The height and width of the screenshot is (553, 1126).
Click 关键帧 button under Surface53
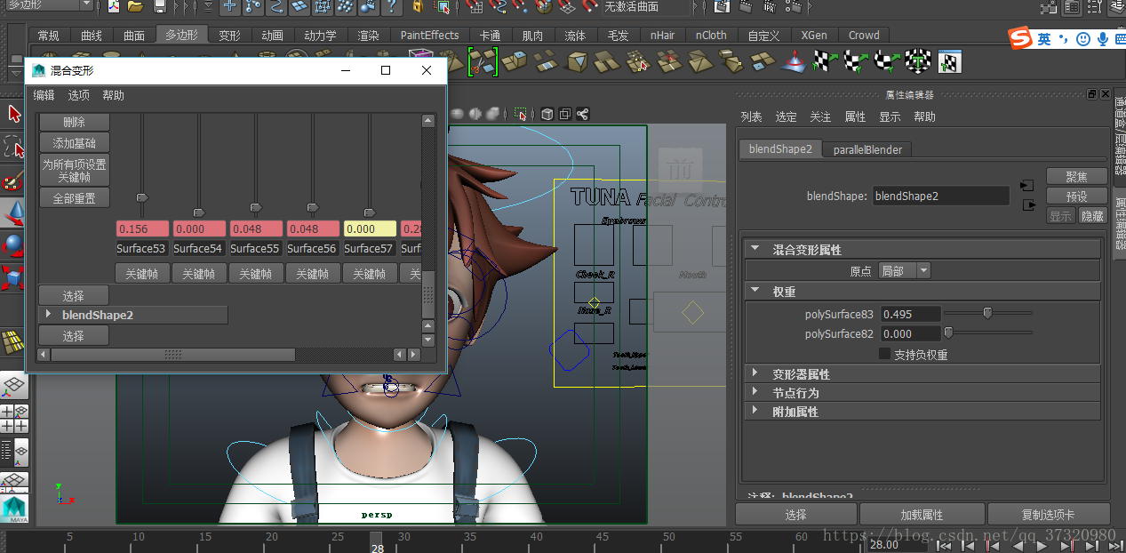(142, 274)
